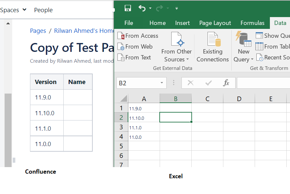Open the People menu in Confluence
290x194 pixels.
tap(43, 10)
